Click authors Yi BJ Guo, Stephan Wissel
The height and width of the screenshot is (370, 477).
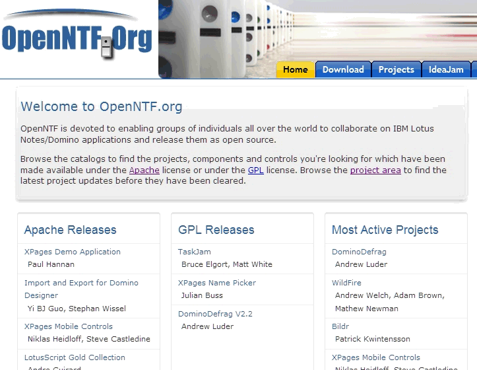tap(77, 309)
